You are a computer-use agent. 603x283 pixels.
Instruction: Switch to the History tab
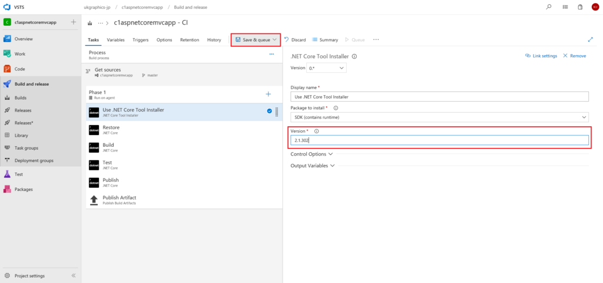coord(214,40)
